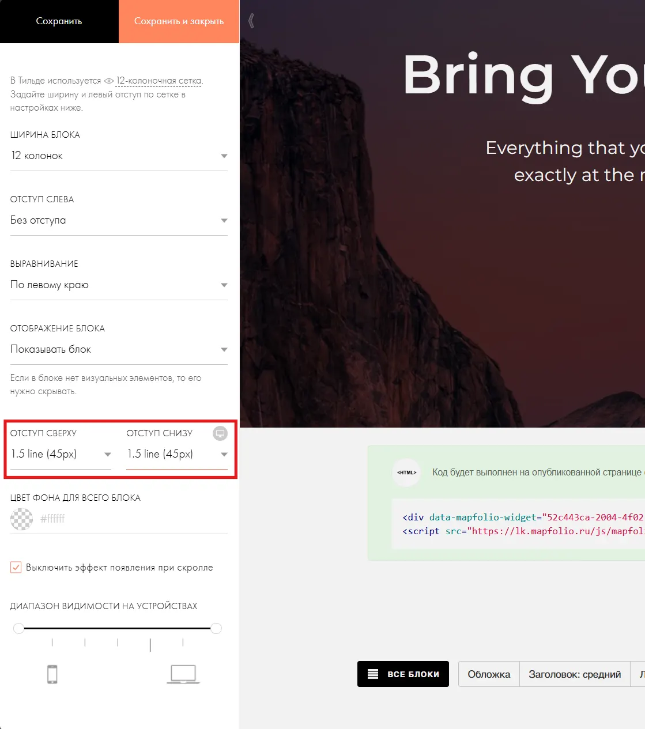Click the eye icon near 12-колоночная сетка

click(x=109, y=81)
